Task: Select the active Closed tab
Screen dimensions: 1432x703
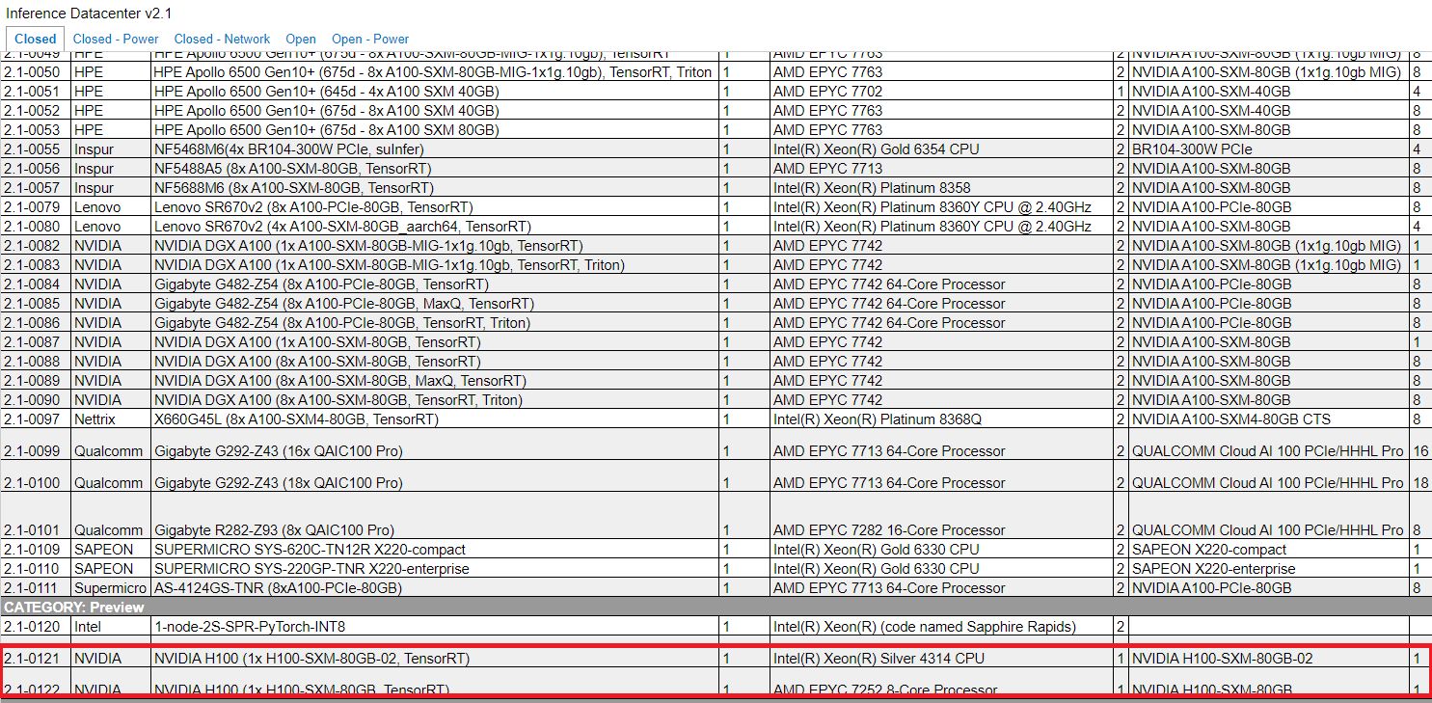Action: 36,39
